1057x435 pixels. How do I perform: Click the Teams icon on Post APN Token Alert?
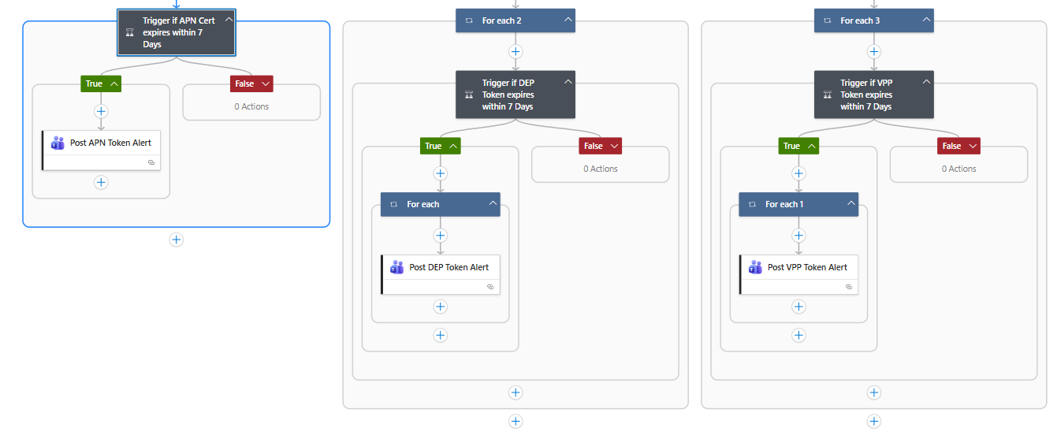tap(58, 143)
